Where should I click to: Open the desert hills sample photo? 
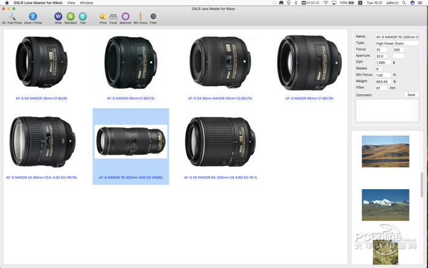(385, 151)
